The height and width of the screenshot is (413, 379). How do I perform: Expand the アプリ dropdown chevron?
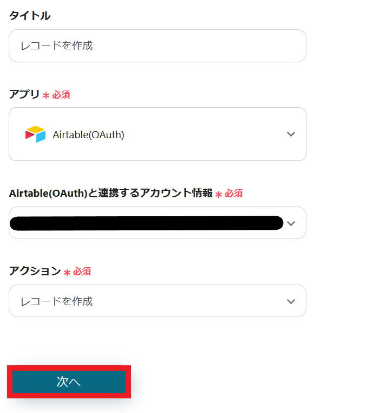291,134
